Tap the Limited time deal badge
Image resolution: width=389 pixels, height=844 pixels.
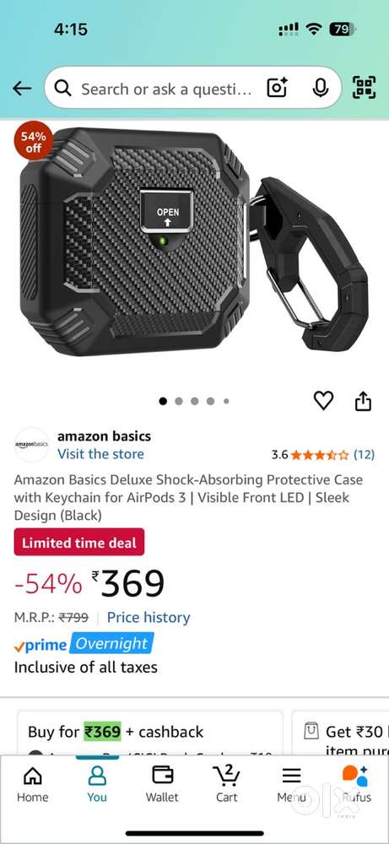point(79,542)
